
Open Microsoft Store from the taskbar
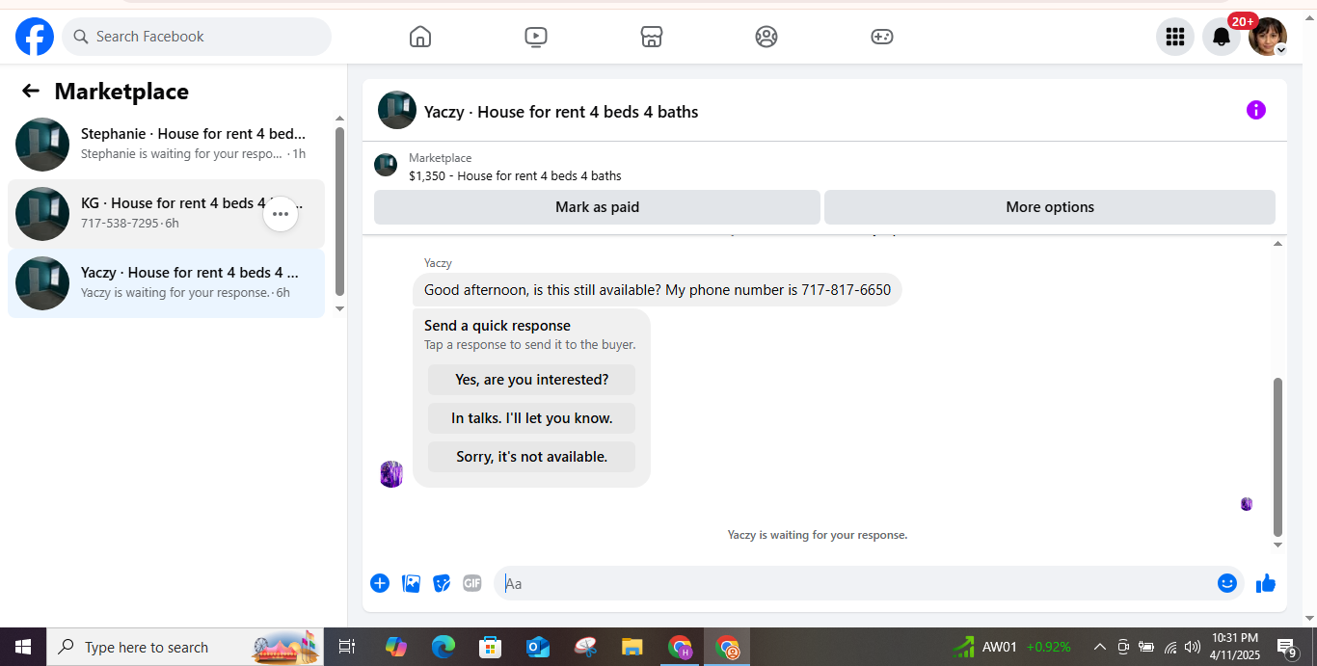[490, 647]
